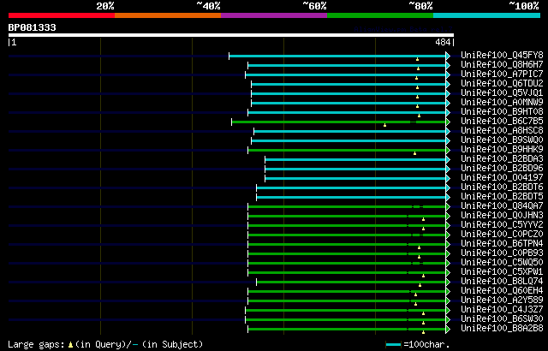Select the UniRef100_A8HSC8 label

(x=503, y=131)
